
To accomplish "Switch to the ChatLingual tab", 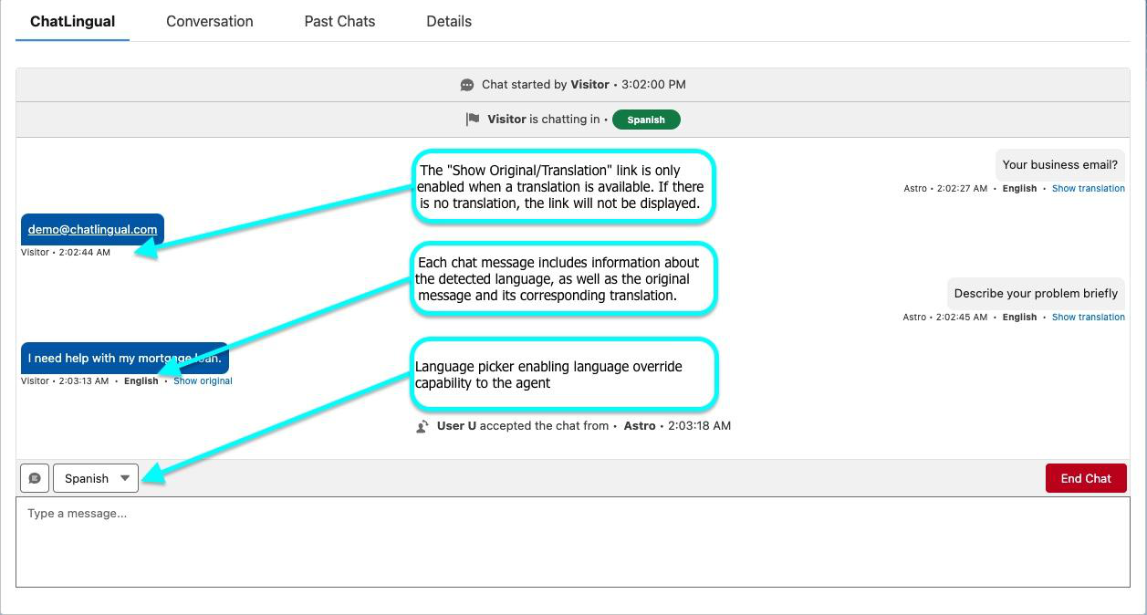I will (72, 21).
